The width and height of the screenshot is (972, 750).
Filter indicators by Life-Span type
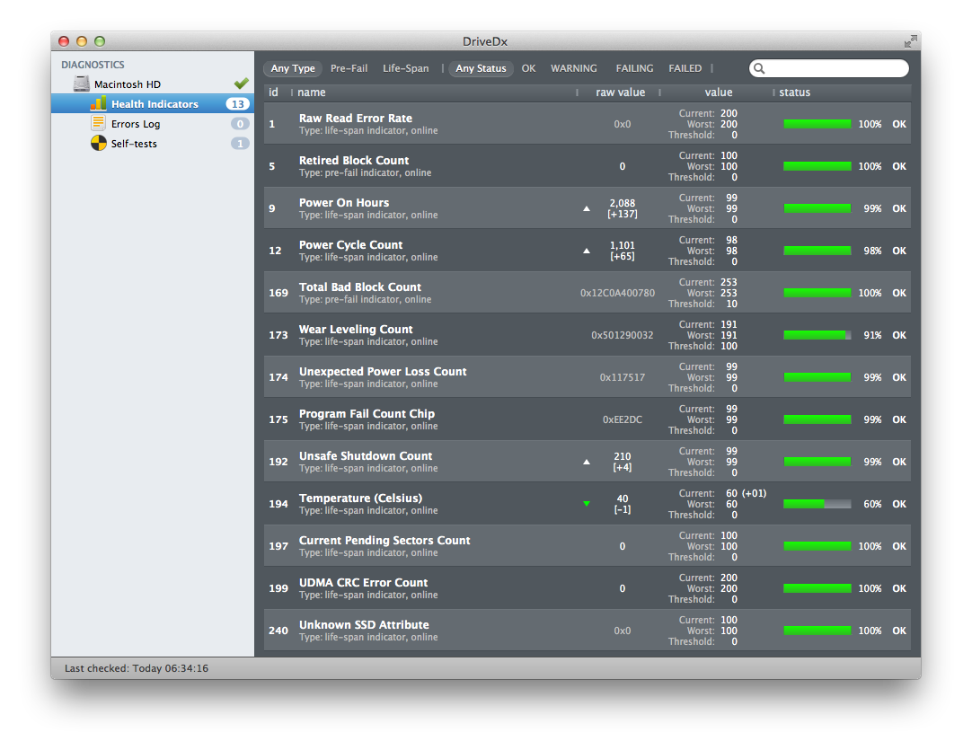(x=405, y=68)
